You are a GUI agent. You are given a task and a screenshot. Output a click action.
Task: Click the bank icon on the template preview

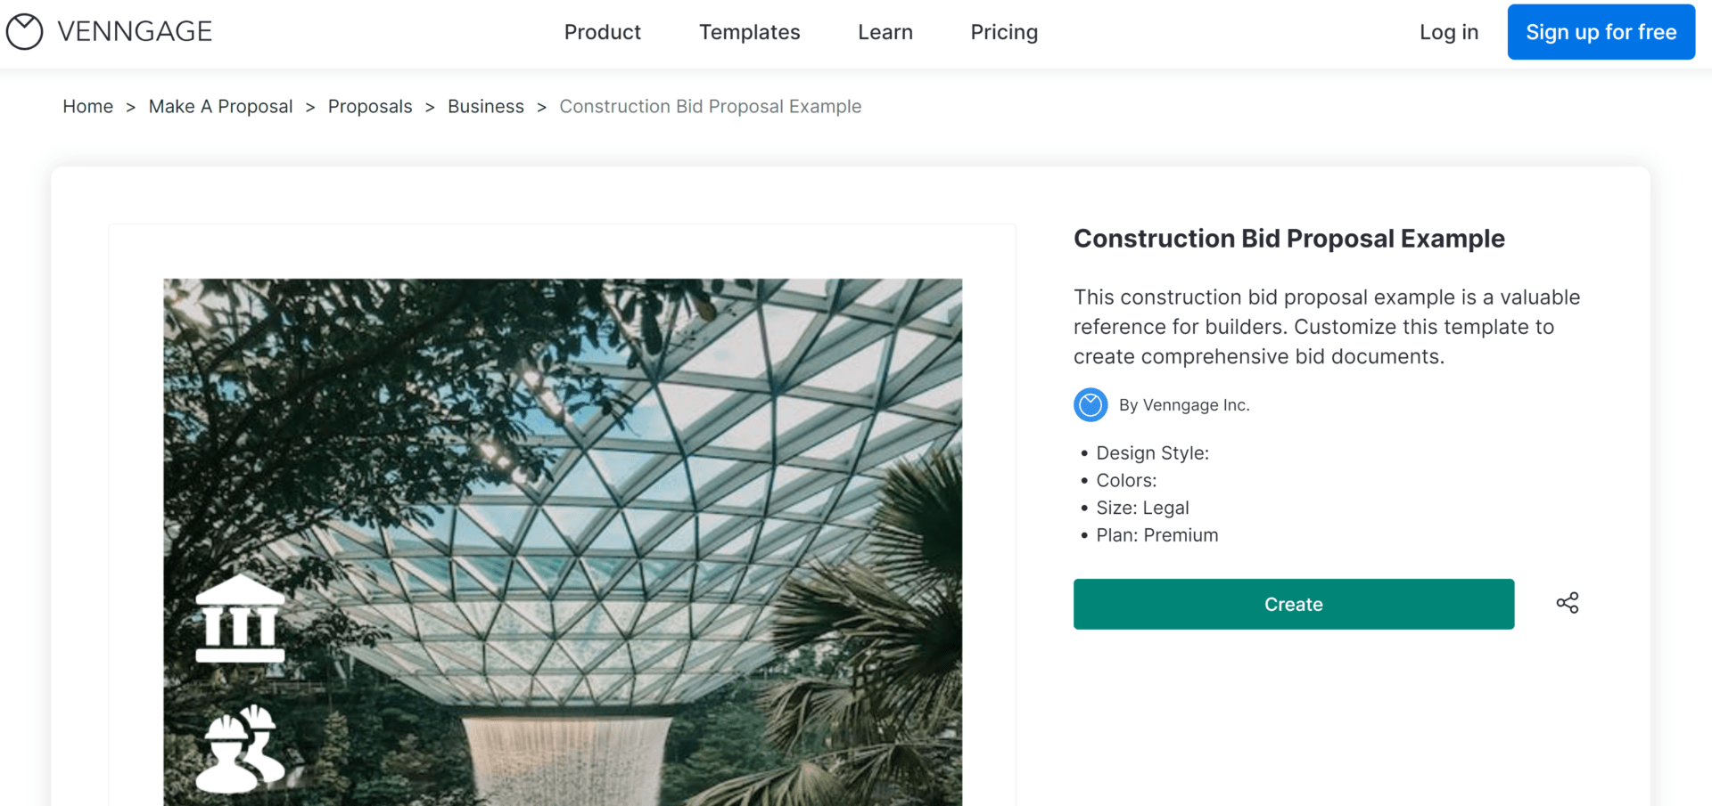point(241,615)
